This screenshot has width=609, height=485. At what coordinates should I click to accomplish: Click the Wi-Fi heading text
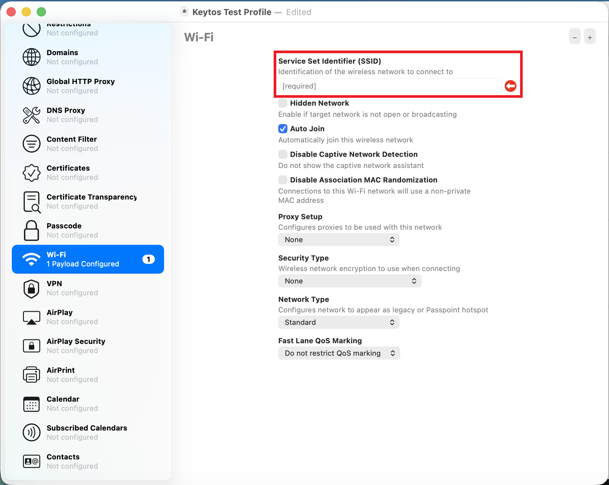(199, 37)
